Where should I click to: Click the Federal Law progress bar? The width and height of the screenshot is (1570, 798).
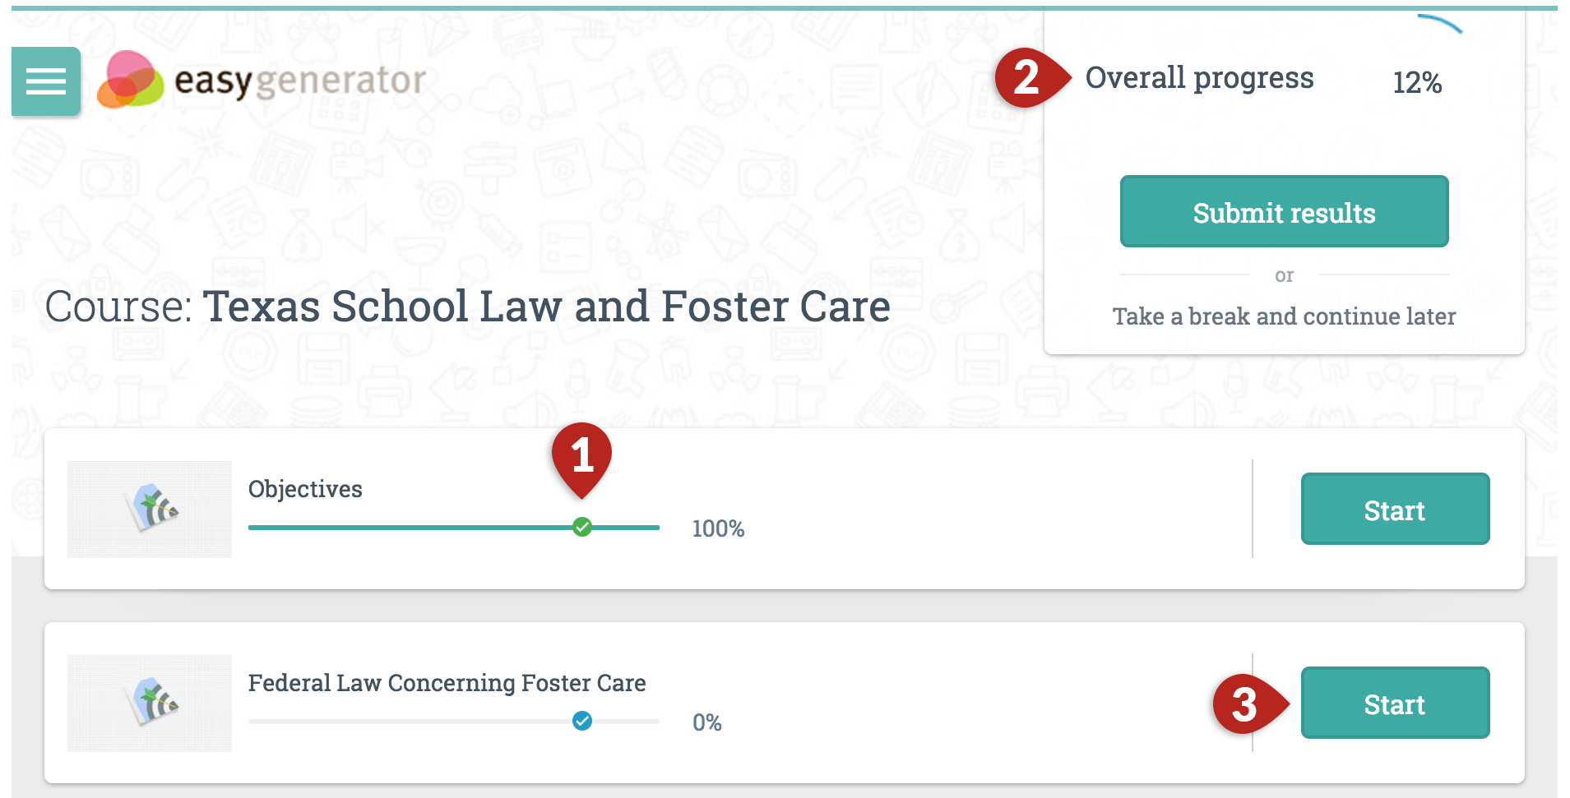(x=454, y=722)
